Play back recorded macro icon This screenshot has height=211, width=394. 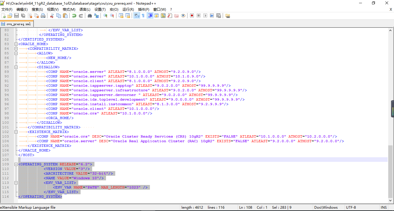click(x=205, y=16)
